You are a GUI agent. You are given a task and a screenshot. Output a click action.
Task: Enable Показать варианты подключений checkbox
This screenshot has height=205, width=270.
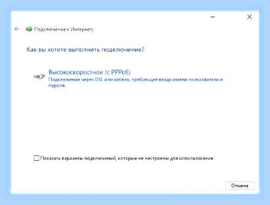pos(36,158)
